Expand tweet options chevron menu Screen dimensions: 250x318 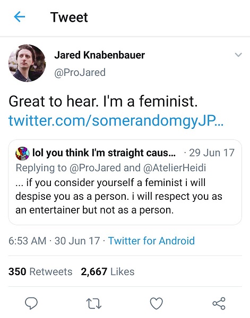tap(238, 55)
